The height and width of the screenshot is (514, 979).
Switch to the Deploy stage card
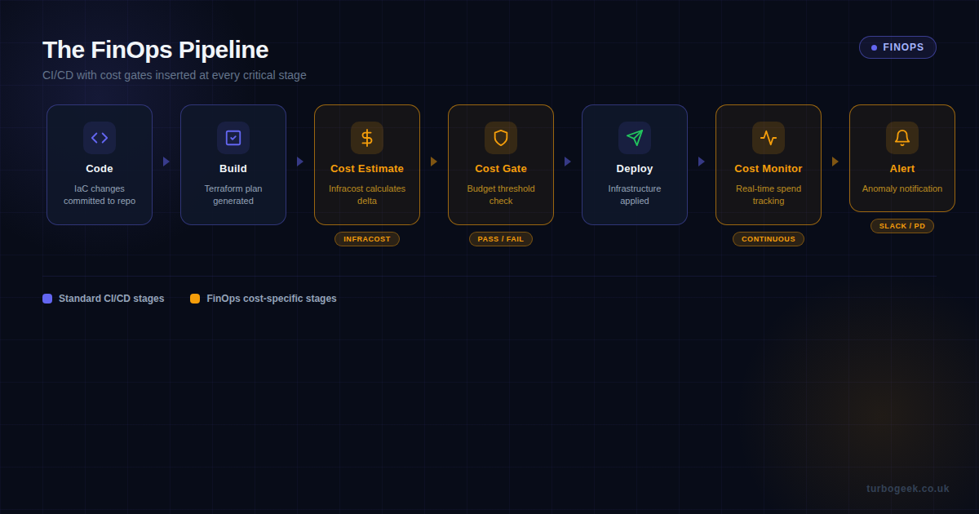tap(635, 164)
